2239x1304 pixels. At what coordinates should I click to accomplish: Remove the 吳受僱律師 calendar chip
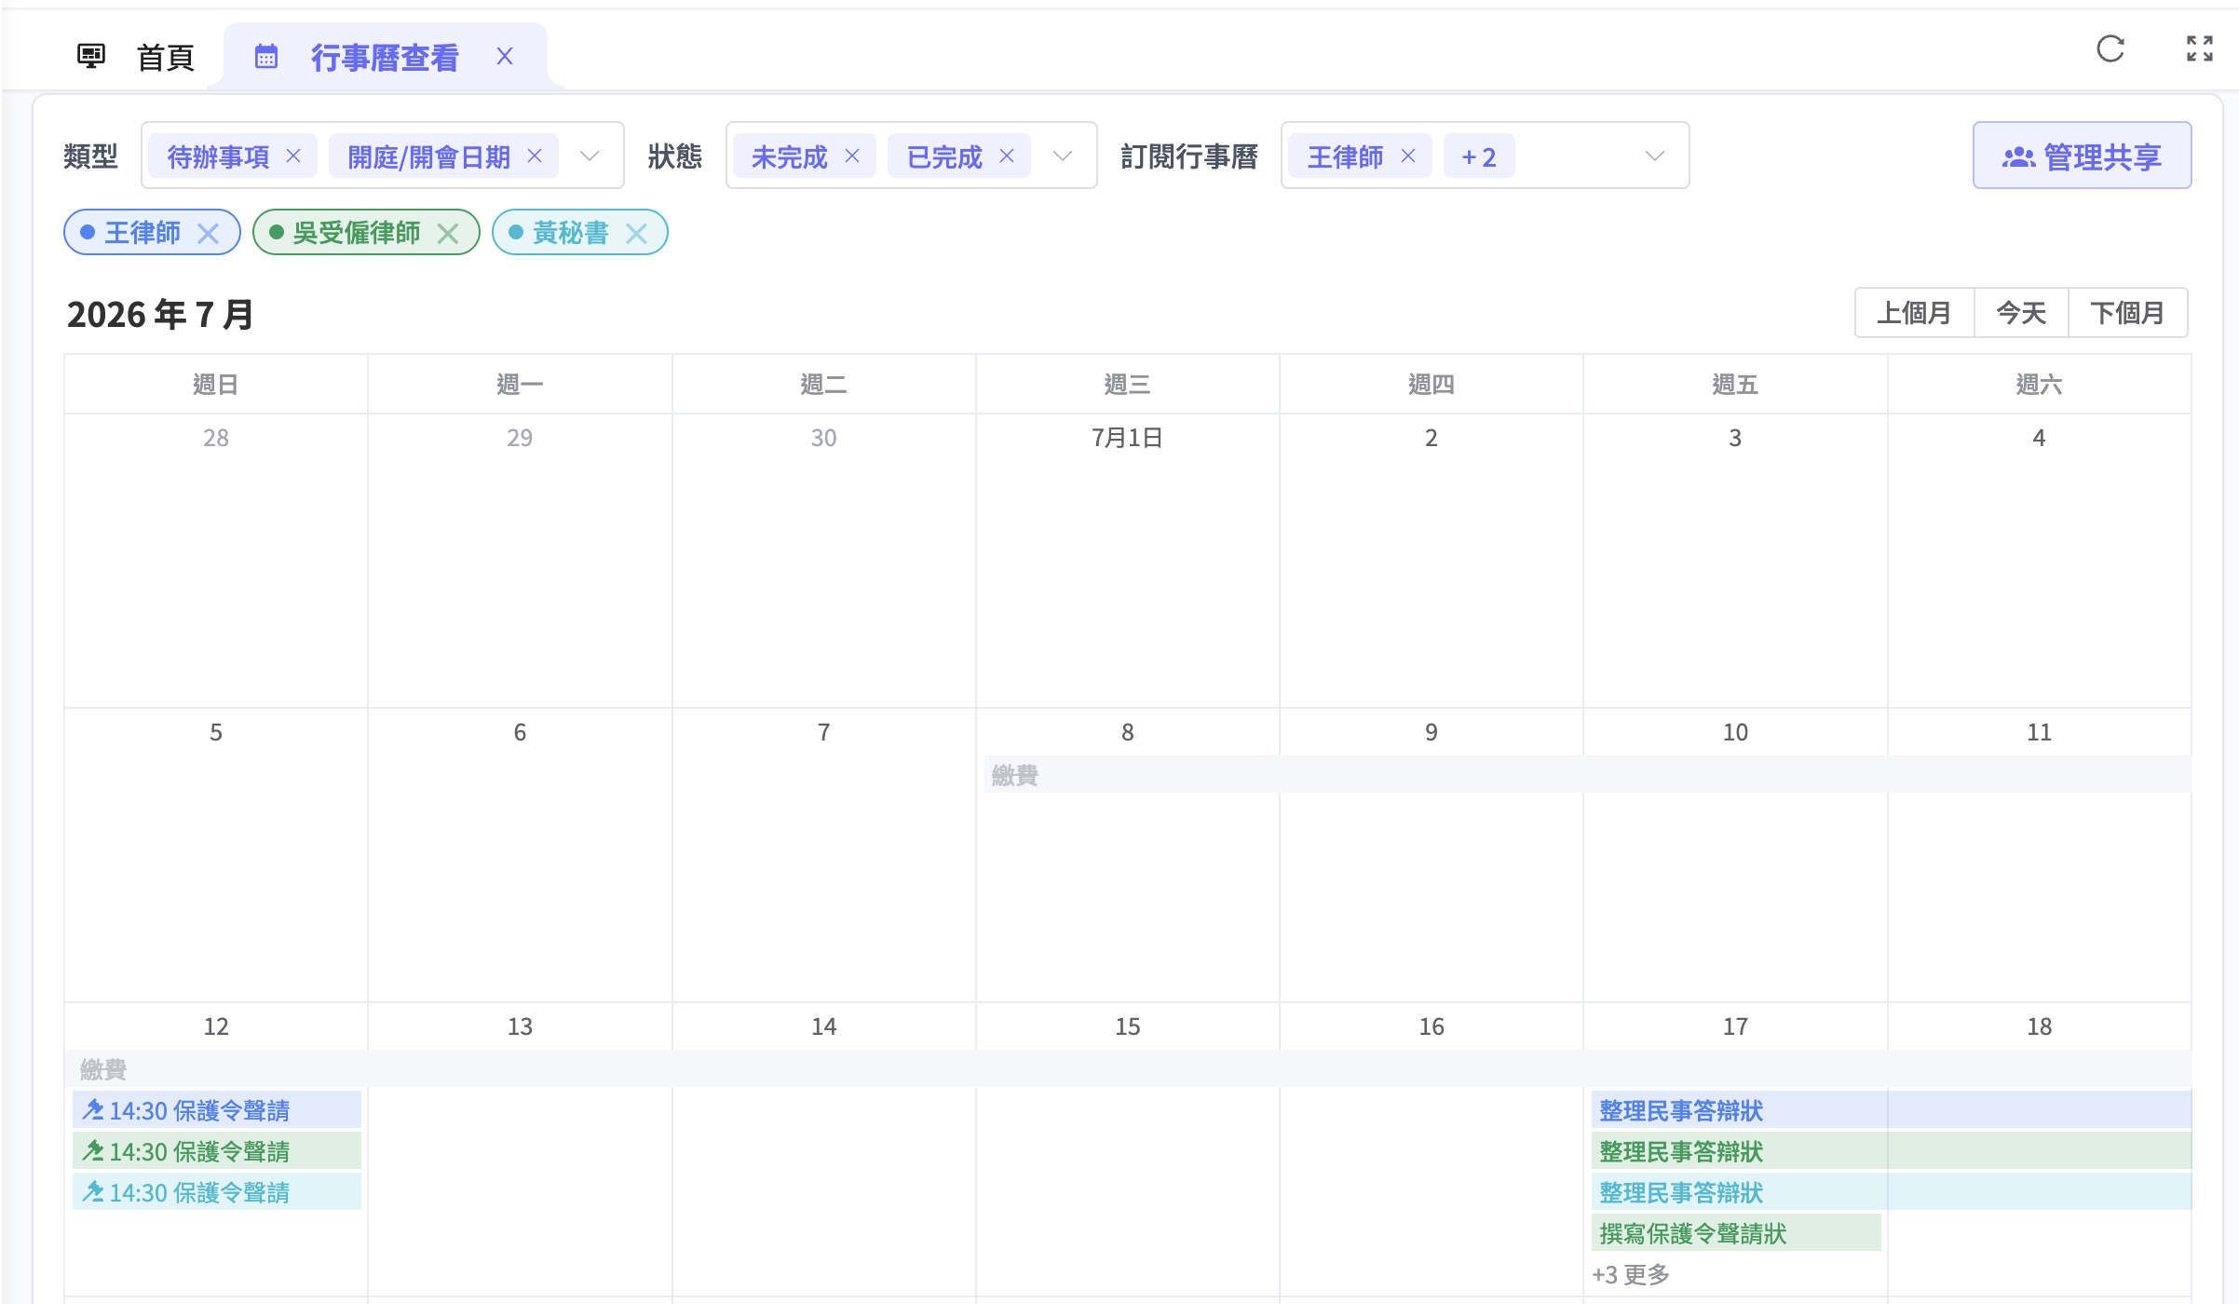tap(448, 233)
